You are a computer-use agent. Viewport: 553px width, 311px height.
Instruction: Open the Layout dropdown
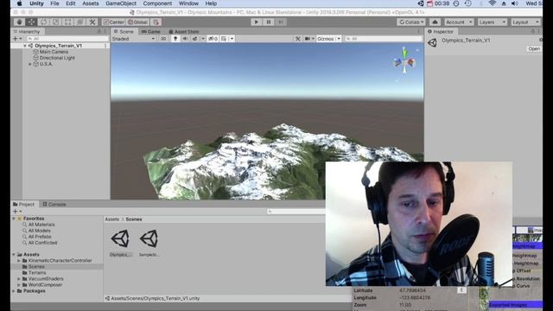tap(526, 22)
